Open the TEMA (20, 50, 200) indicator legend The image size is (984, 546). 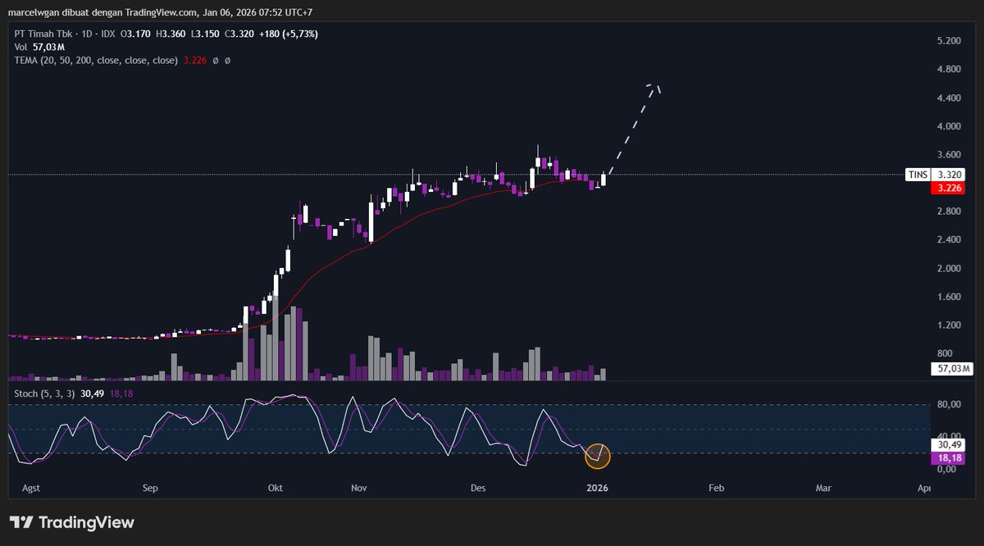[96, 61]
